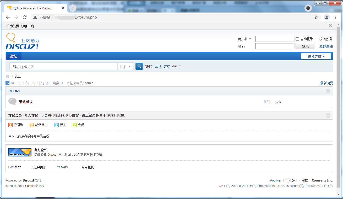Click the home breadcrumb icon
This screenshot has height=199, width=343.
8,76
